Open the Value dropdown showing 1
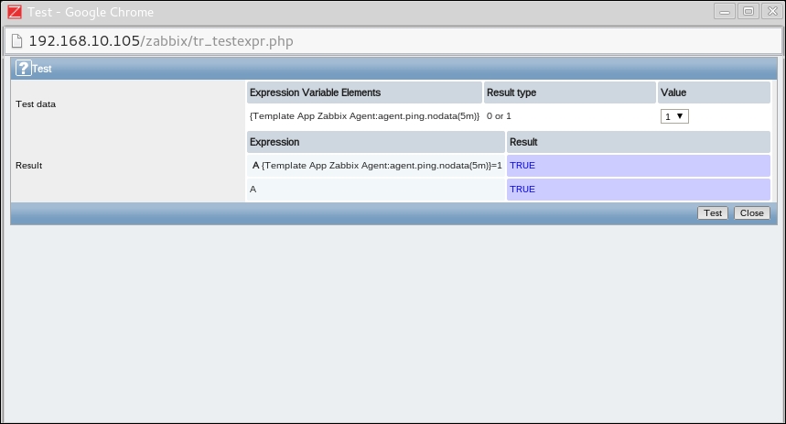The image size is (786, 424). 674,116
